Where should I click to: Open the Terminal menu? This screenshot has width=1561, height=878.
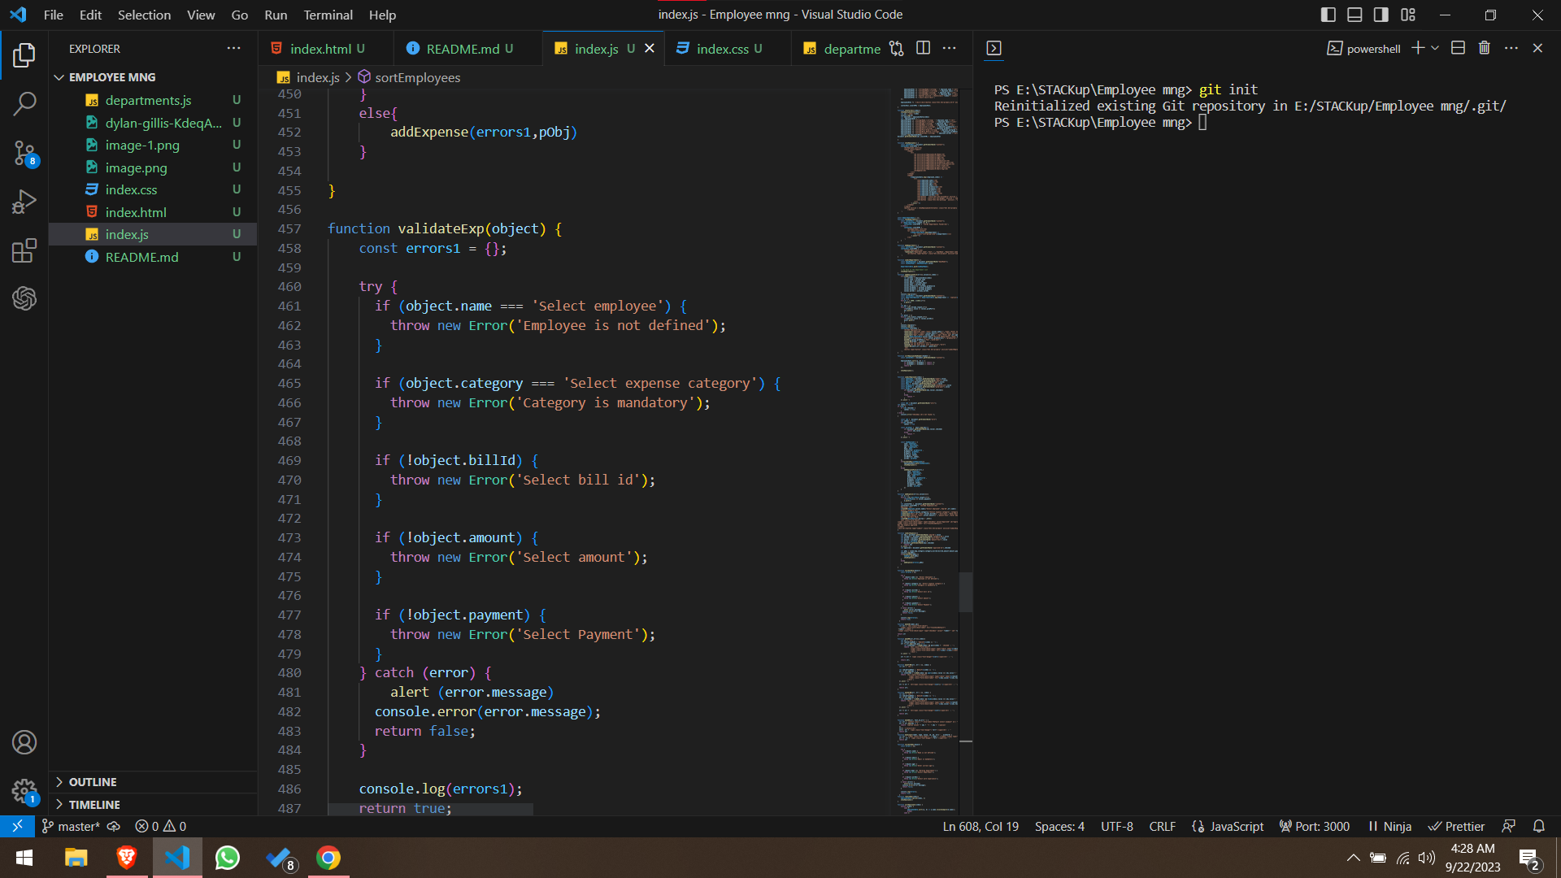pos(328,15)
